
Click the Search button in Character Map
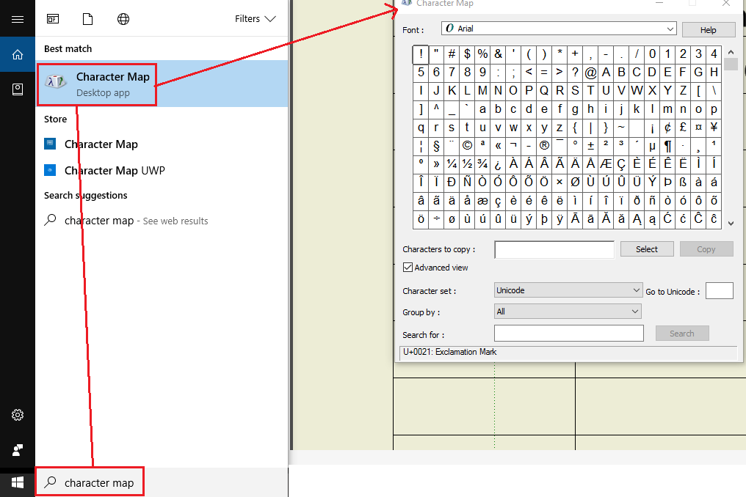pyautogui.click(x=682, y=334)
